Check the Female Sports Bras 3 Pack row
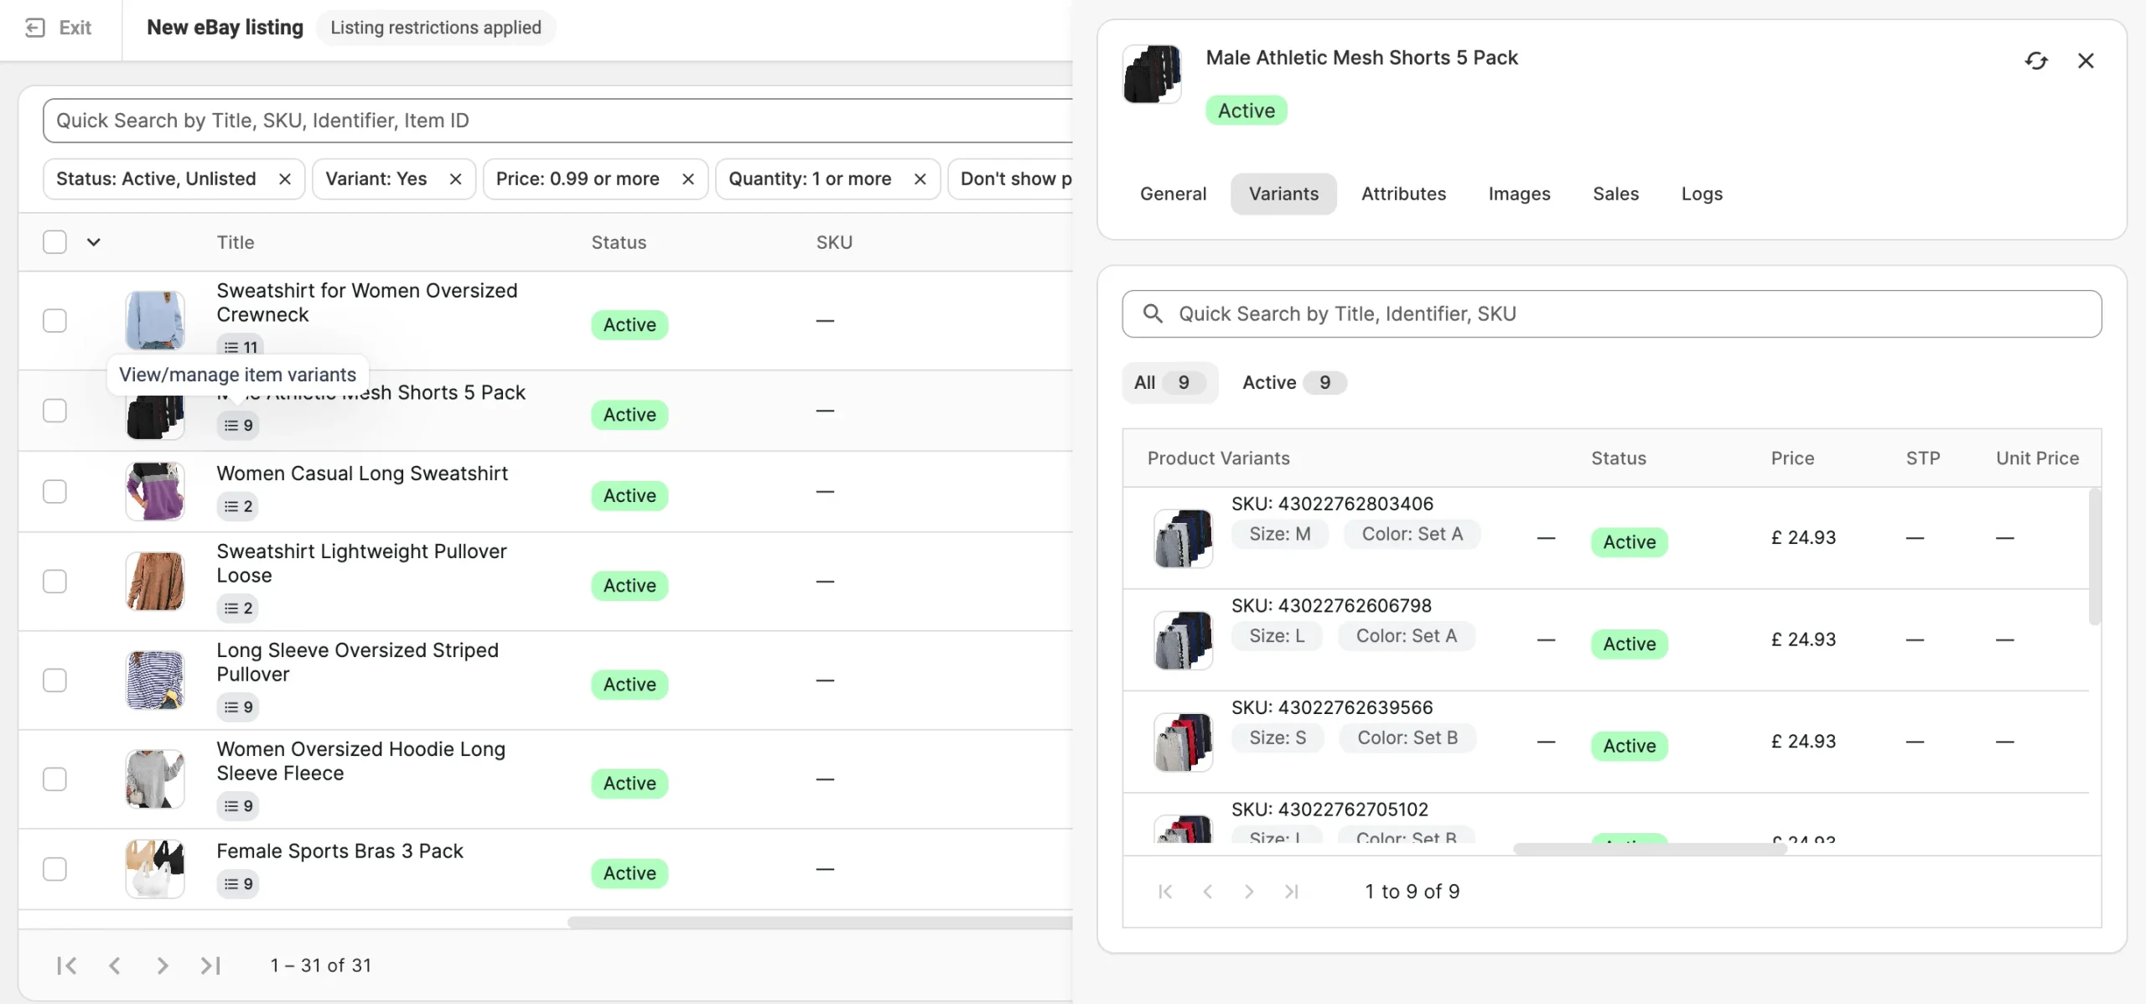Screen dimensions: 2146x1004 (x=54, y=869)
